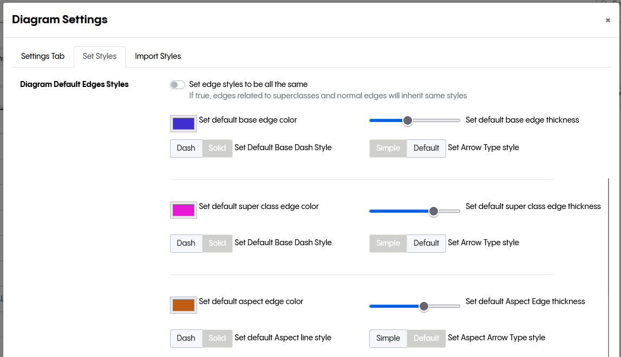Select Simple for Aspect Arrow Type style

(388, 339)
